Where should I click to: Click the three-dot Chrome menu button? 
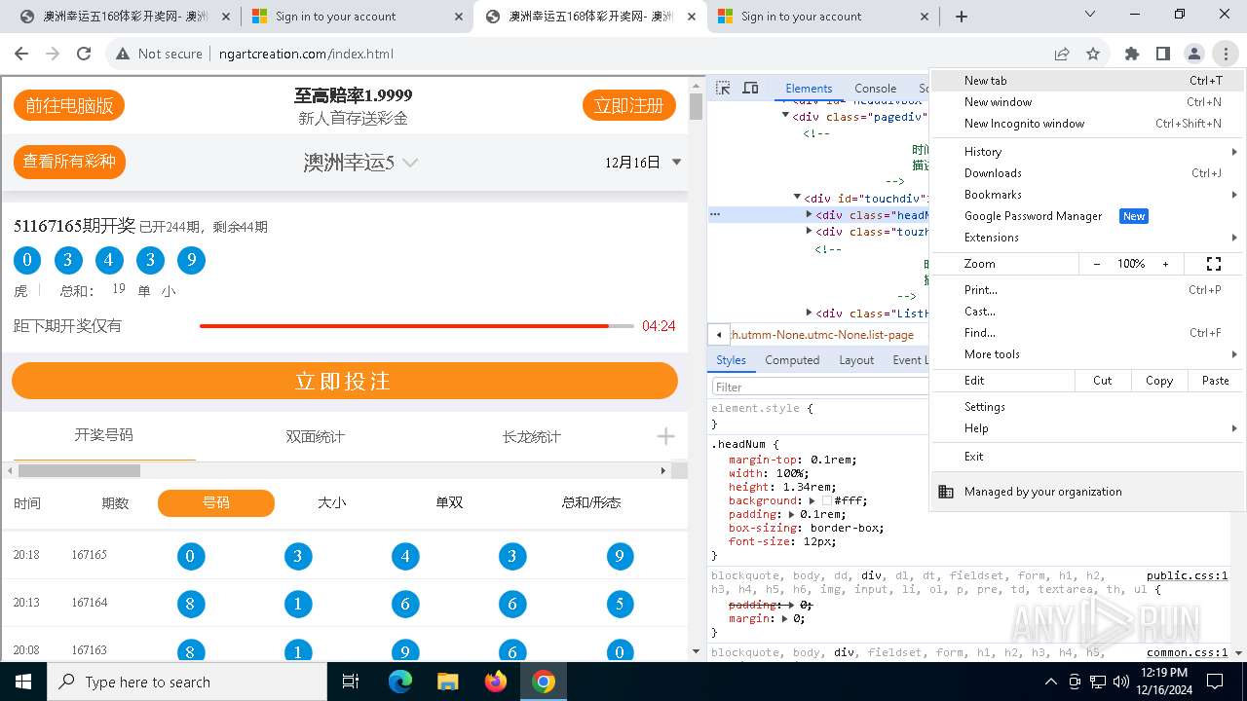tap(1226, 54)
